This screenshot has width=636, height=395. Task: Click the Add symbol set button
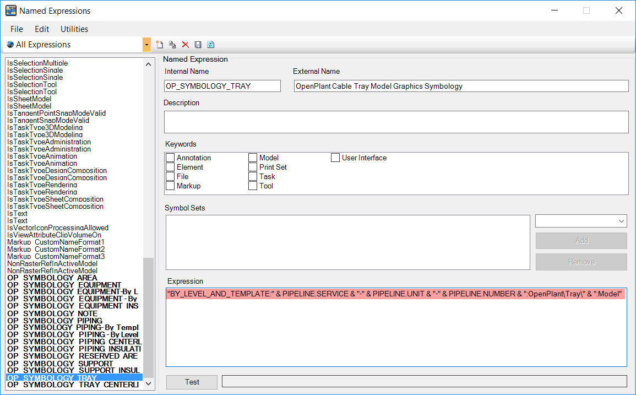(581, 240)
